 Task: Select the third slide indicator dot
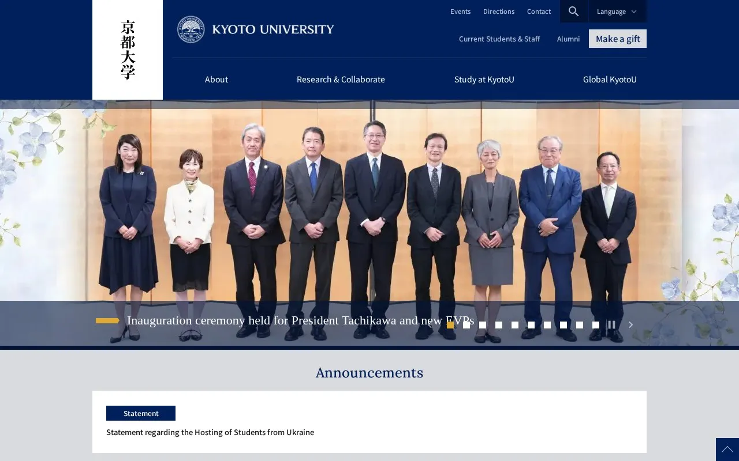coord(483,325)
